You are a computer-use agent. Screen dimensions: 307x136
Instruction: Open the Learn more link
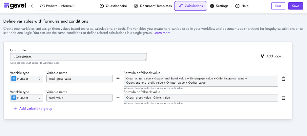click(162, 33)
